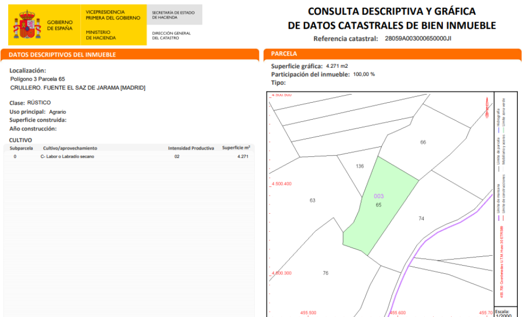This screenshot has height=317, width=526.
Task: Click the 'Tipo:' label in the parcel section
Action: pos(278,83)
